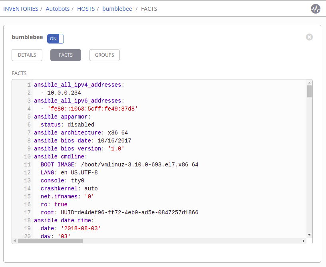Screen dimensions: 326x267
Task: Open the activity stream icon
Action: pos(316,9)
